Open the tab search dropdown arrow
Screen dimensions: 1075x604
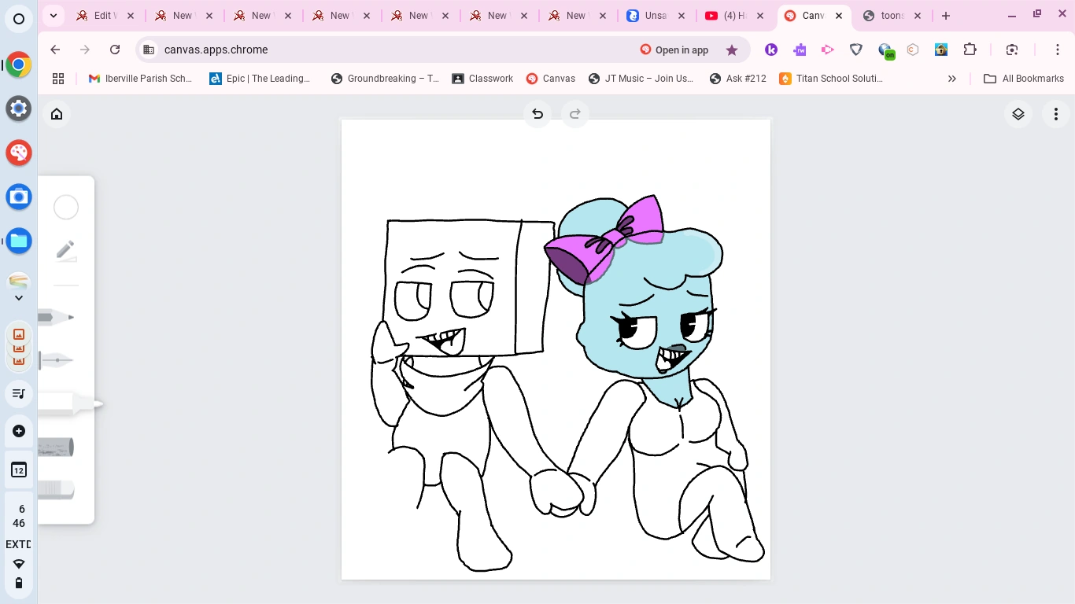pyautogui.click(x=53, y=15)
